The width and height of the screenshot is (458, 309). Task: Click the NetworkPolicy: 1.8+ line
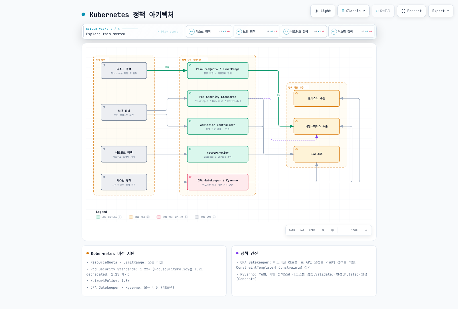(x=110, y=281)
